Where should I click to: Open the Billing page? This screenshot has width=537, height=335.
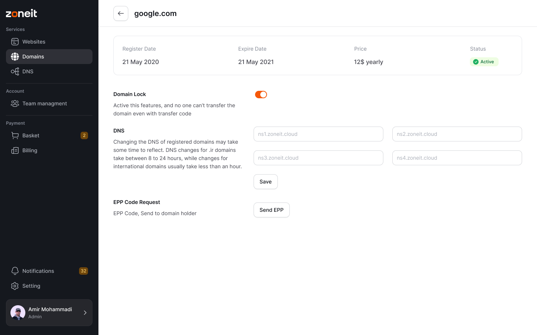pyautogui.click(x=49, y=150)
